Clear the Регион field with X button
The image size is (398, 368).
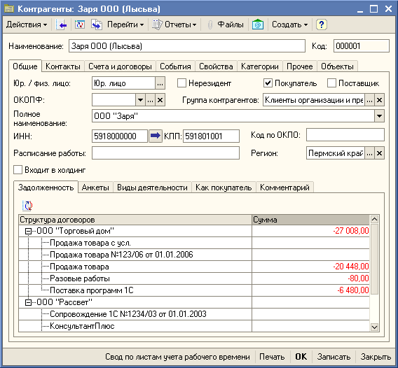tap(380, 153)
